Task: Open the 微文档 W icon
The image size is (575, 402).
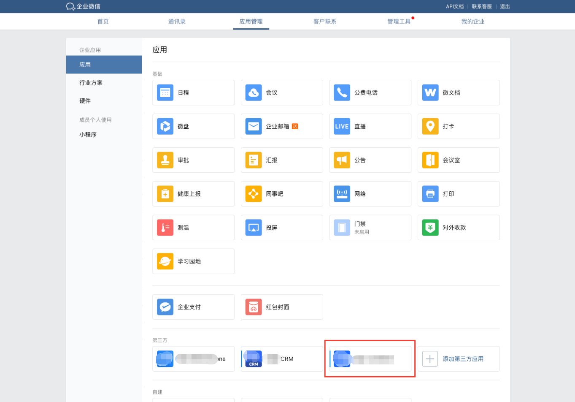Action: pos(430,92)
